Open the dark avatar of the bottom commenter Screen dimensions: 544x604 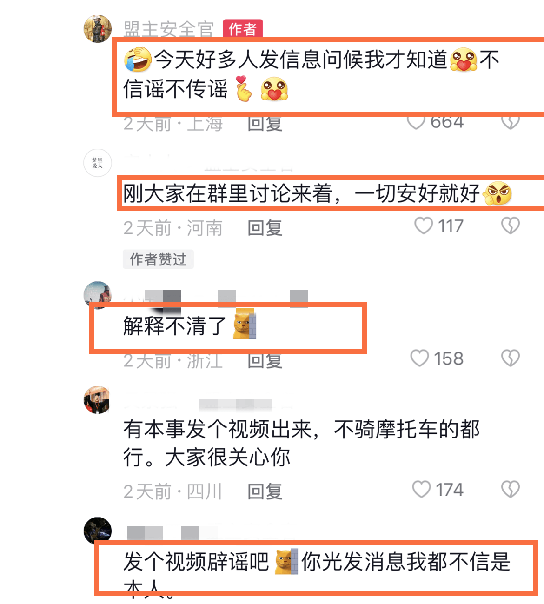pos(98,531)
